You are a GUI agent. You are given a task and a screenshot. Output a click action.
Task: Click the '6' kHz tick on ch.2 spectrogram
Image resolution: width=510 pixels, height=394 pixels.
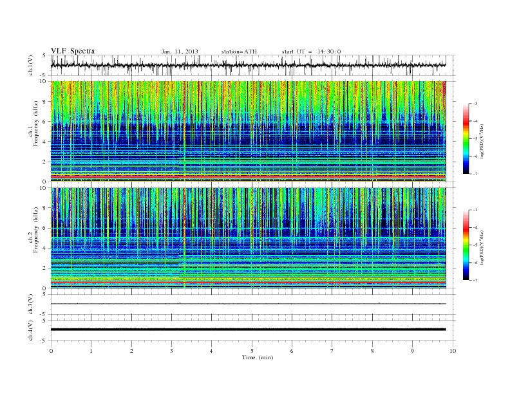(45, 228)
